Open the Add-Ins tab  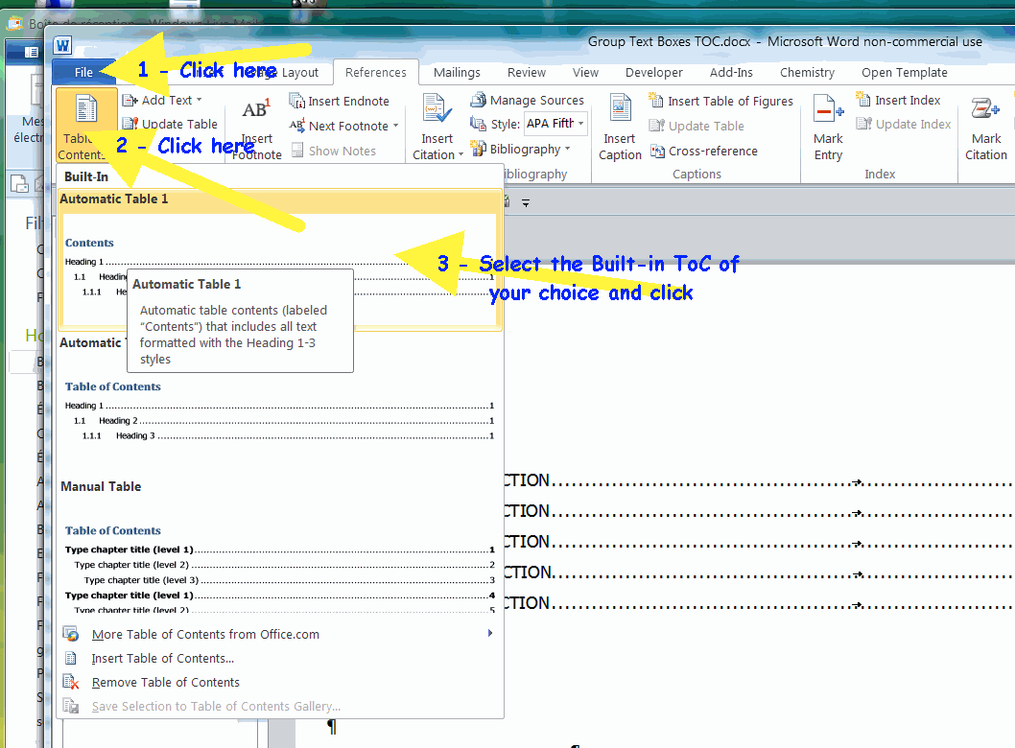click(x=731, y=73)
